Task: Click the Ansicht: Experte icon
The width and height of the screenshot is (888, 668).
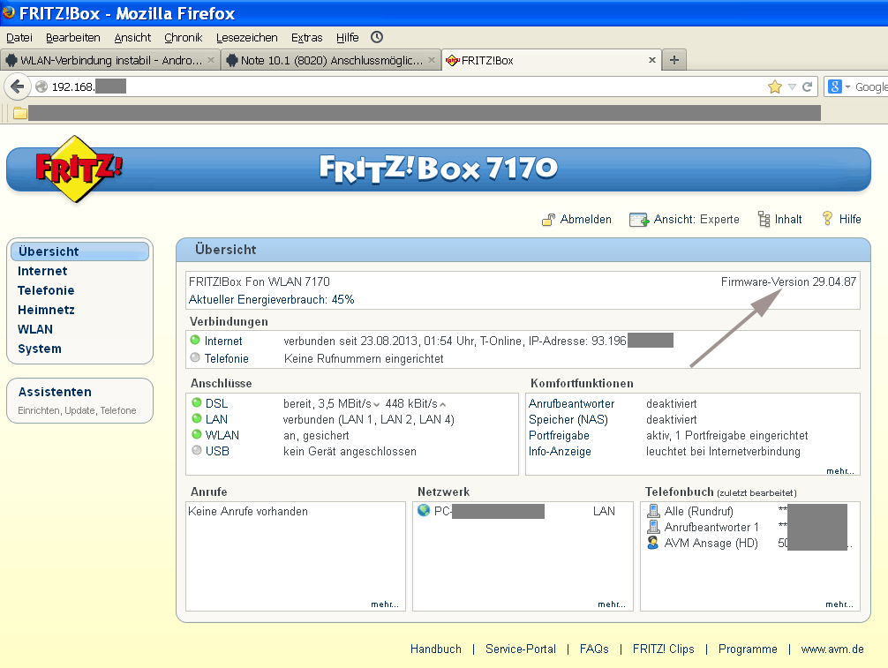Action: pyautogui.click(x=639, y=220)
